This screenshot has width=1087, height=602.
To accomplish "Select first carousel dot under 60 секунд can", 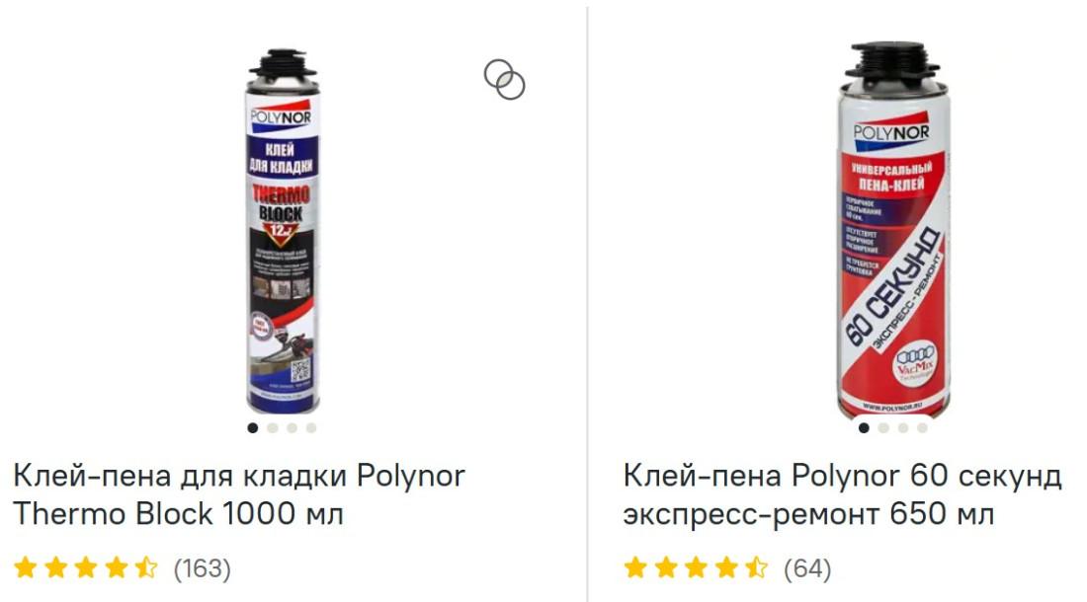I will pyautogui.click(x=864, y=427).
